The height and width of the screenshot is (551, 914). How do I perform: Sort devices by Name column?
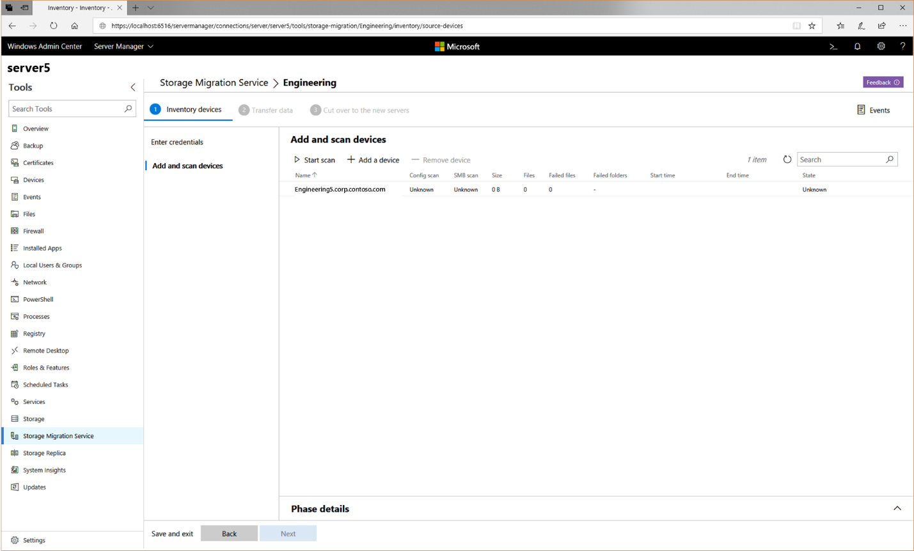303,175
